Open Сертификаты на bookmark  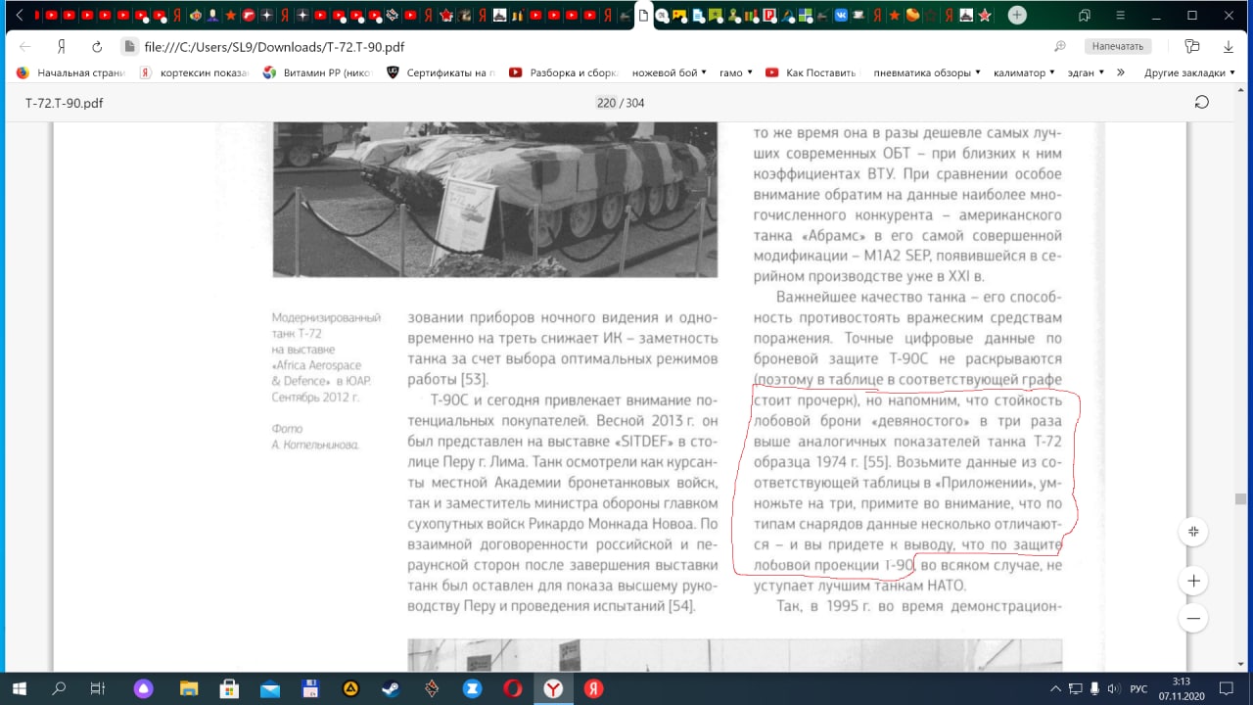441,72
